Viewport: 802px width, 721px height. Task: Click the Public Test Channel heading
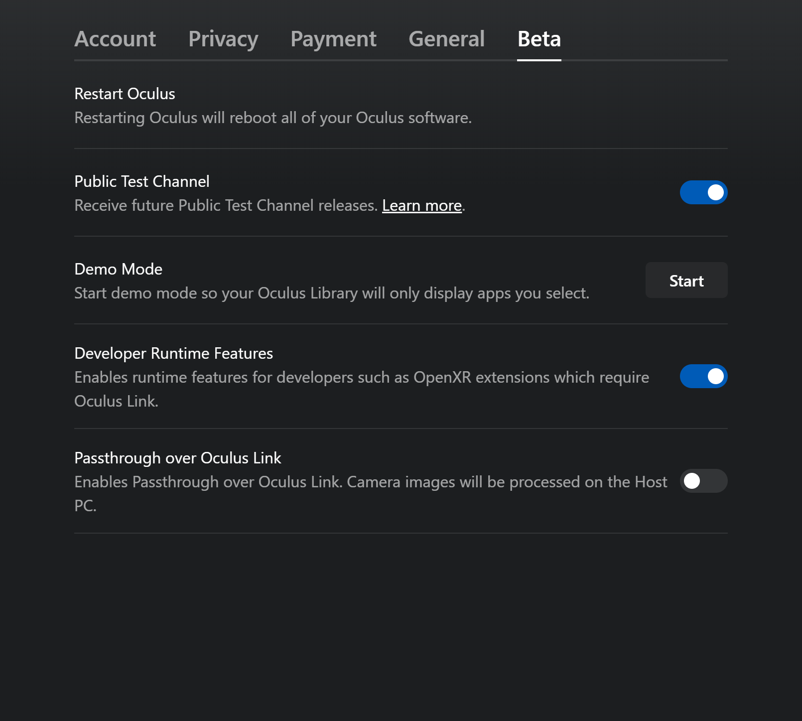(x=142, y=181)
